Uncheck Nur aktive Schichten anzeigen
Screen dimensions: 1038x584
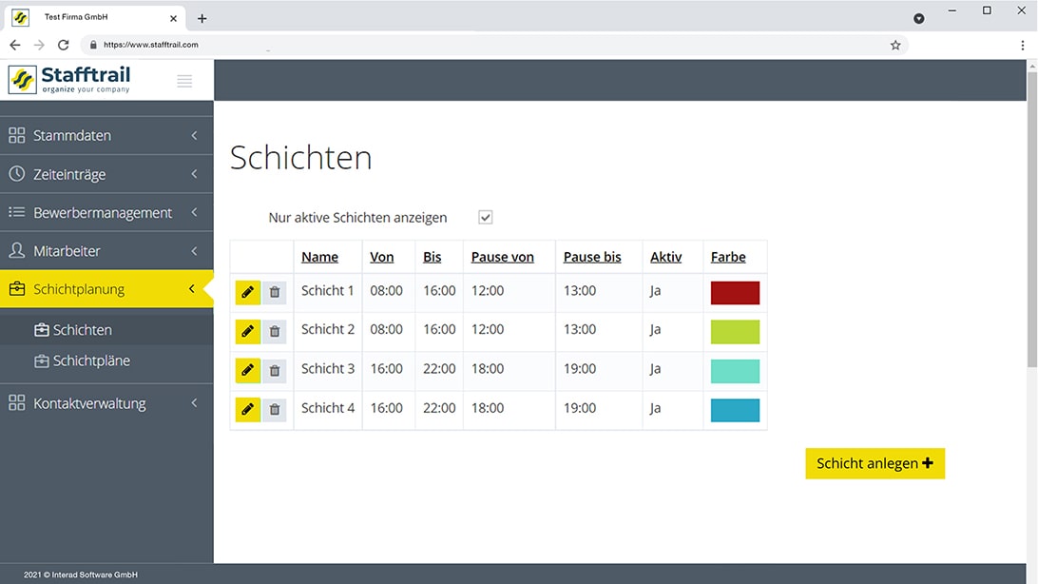click(x=485, y=217)
